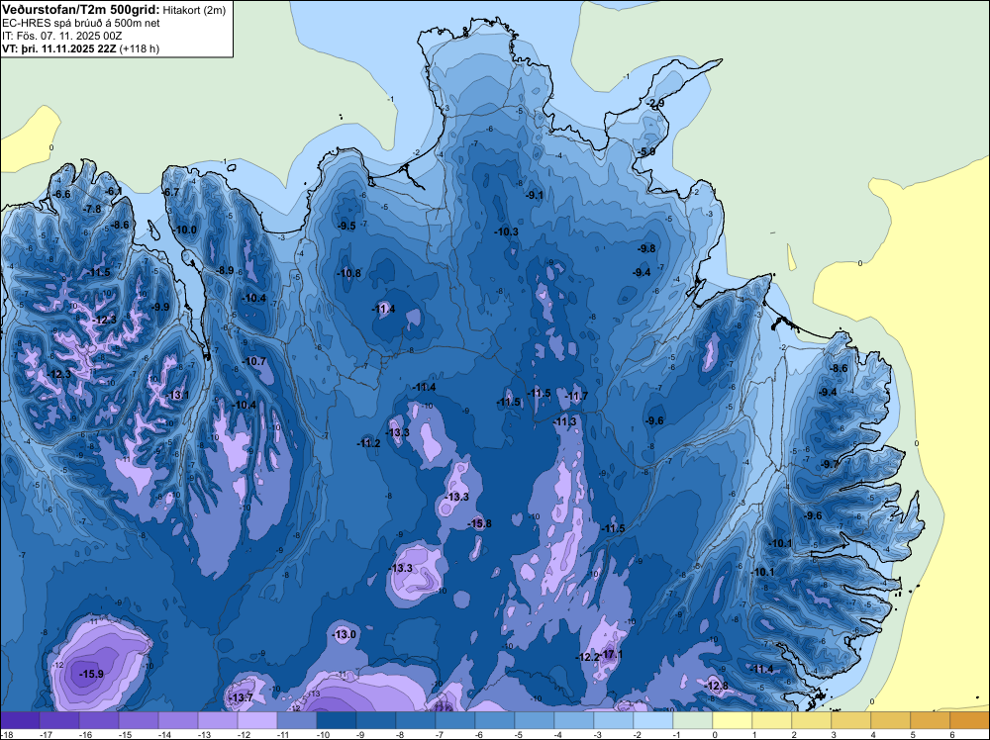990x740 pixels.
Task: Click the -9.5 temperature label
Action: click(346, 226)
